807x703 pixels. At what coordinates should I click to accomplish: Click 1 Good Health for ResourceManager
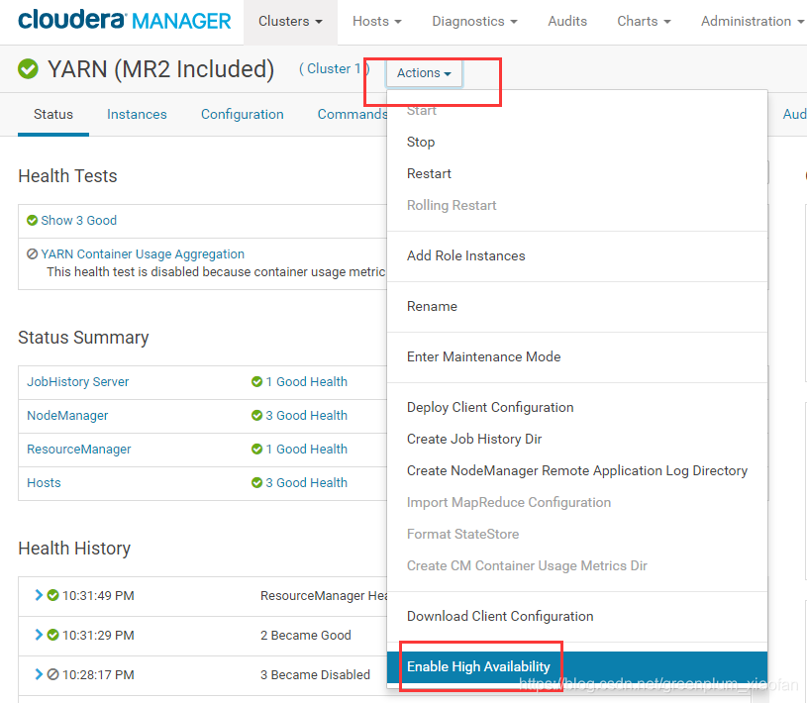coord(306,450)
